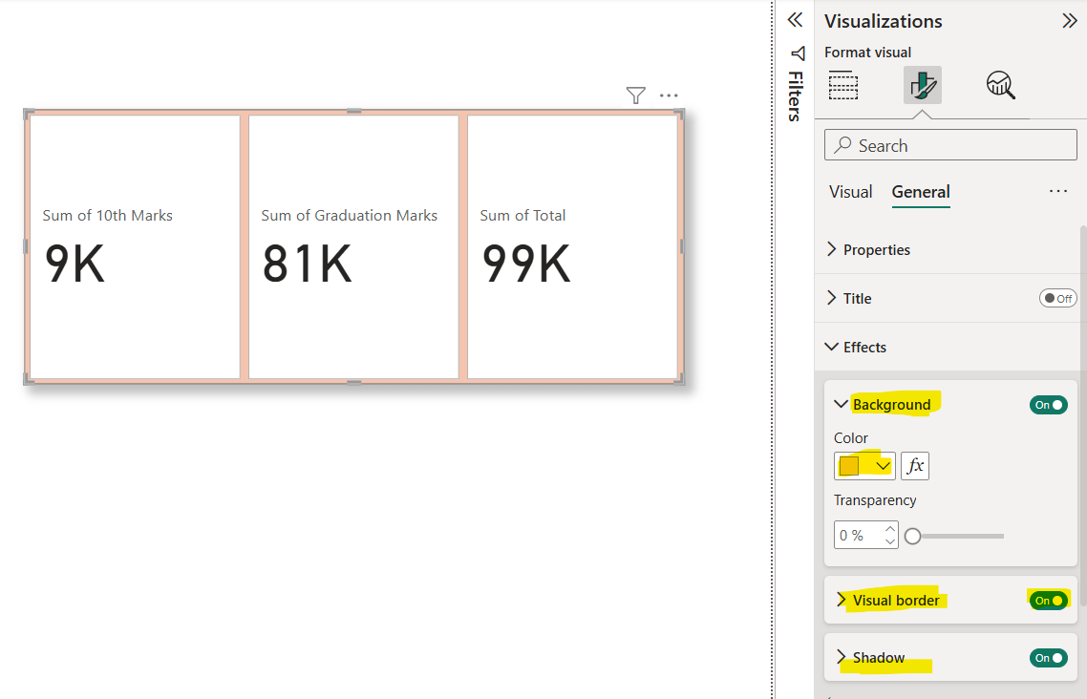Collapse the Filters pane chevron
This screenshot has width=1087, height=699.
click(x=795, y=19)
